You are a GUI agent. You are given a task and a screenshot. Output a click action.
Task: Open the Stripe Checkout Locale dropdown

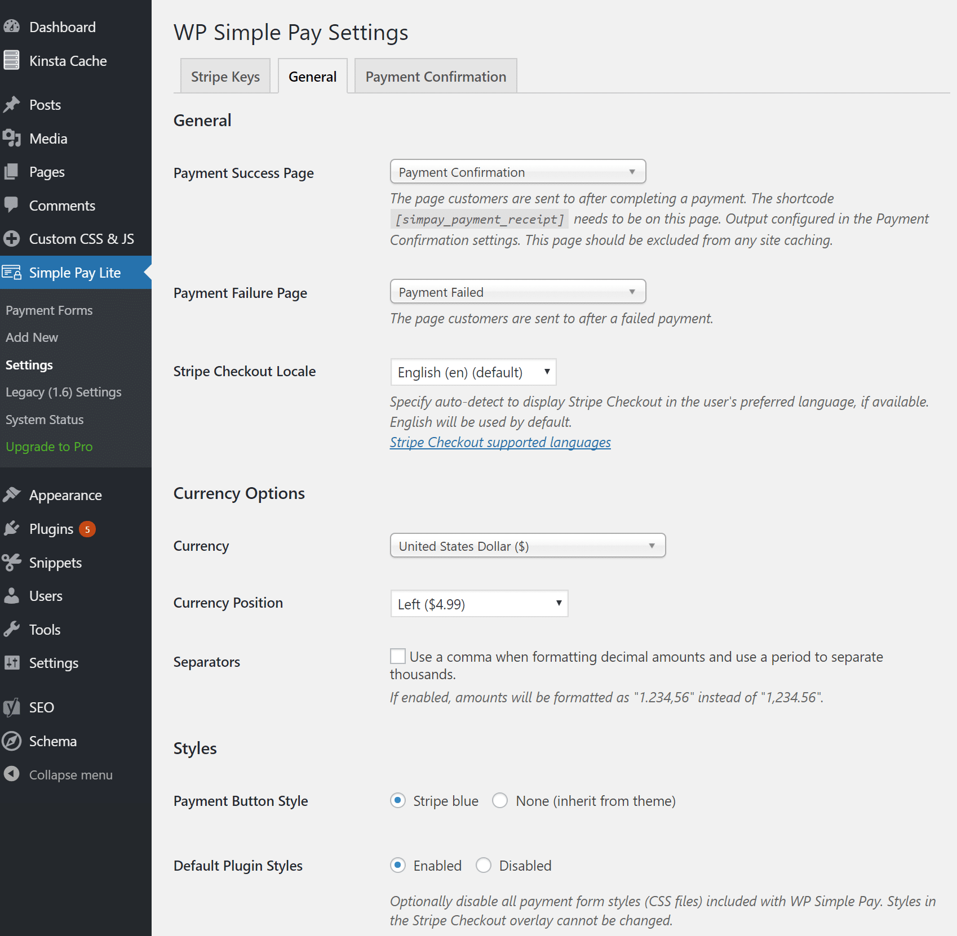(x=473, y=372)
